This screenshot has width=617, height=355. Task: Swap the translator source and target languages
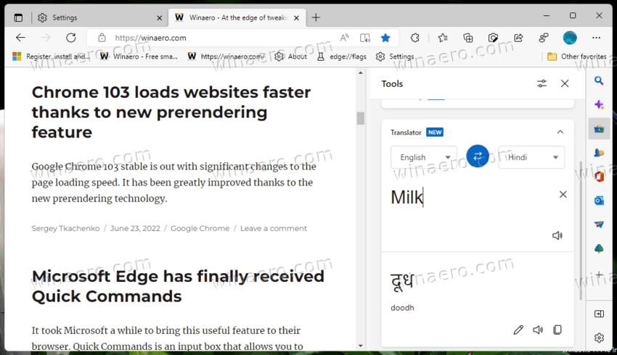pos(477,156)
